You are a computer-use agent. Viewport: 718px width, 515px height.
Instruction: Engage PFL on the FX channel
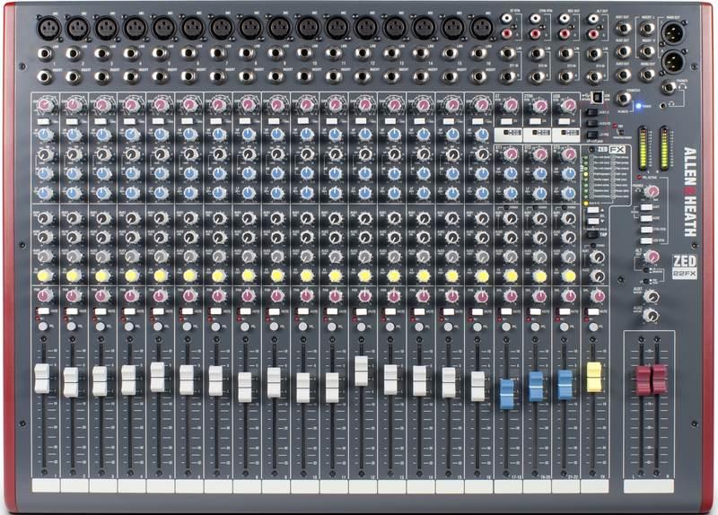pos(593,327)
